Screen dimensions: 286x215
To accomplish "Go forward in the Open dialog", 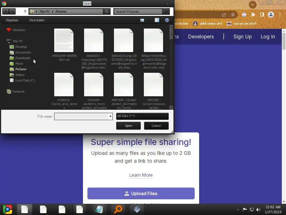I will [12, 11].
